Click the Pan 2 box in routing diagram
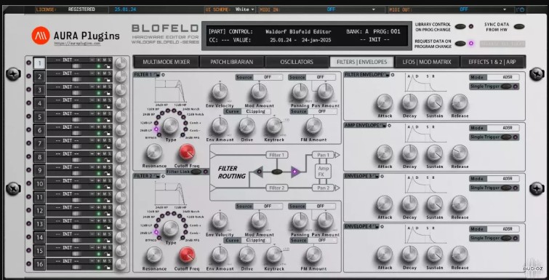549x280 pixels. pos(323,188)
